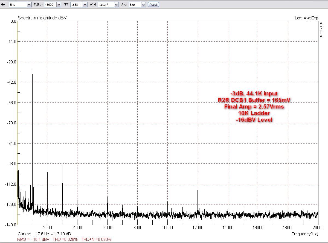Open the Gen signal type dropdown

pyautogui.click(x=29, y=4)
